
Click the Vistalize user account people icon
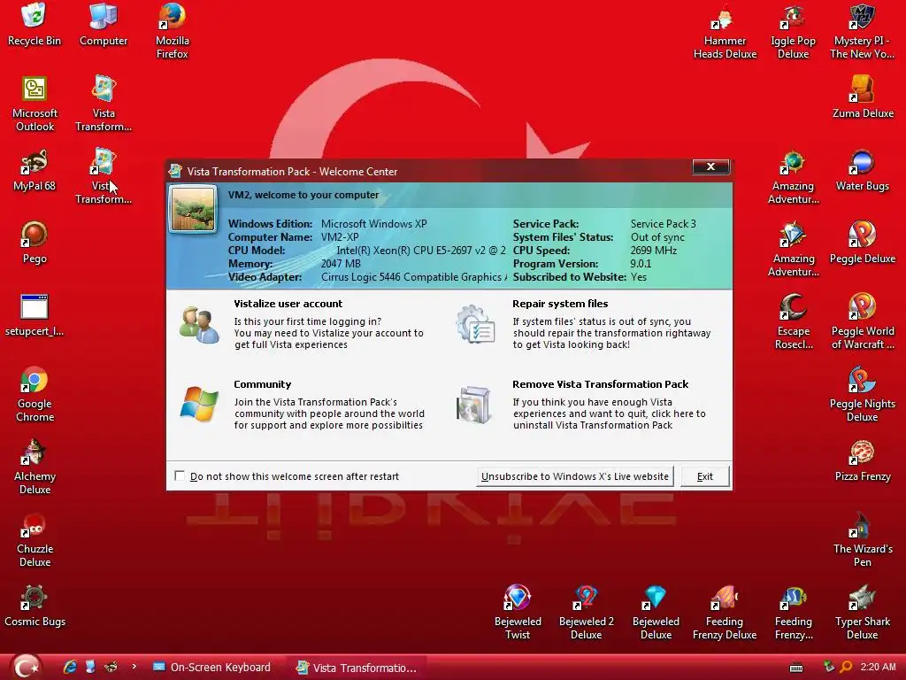pos(199,326)
